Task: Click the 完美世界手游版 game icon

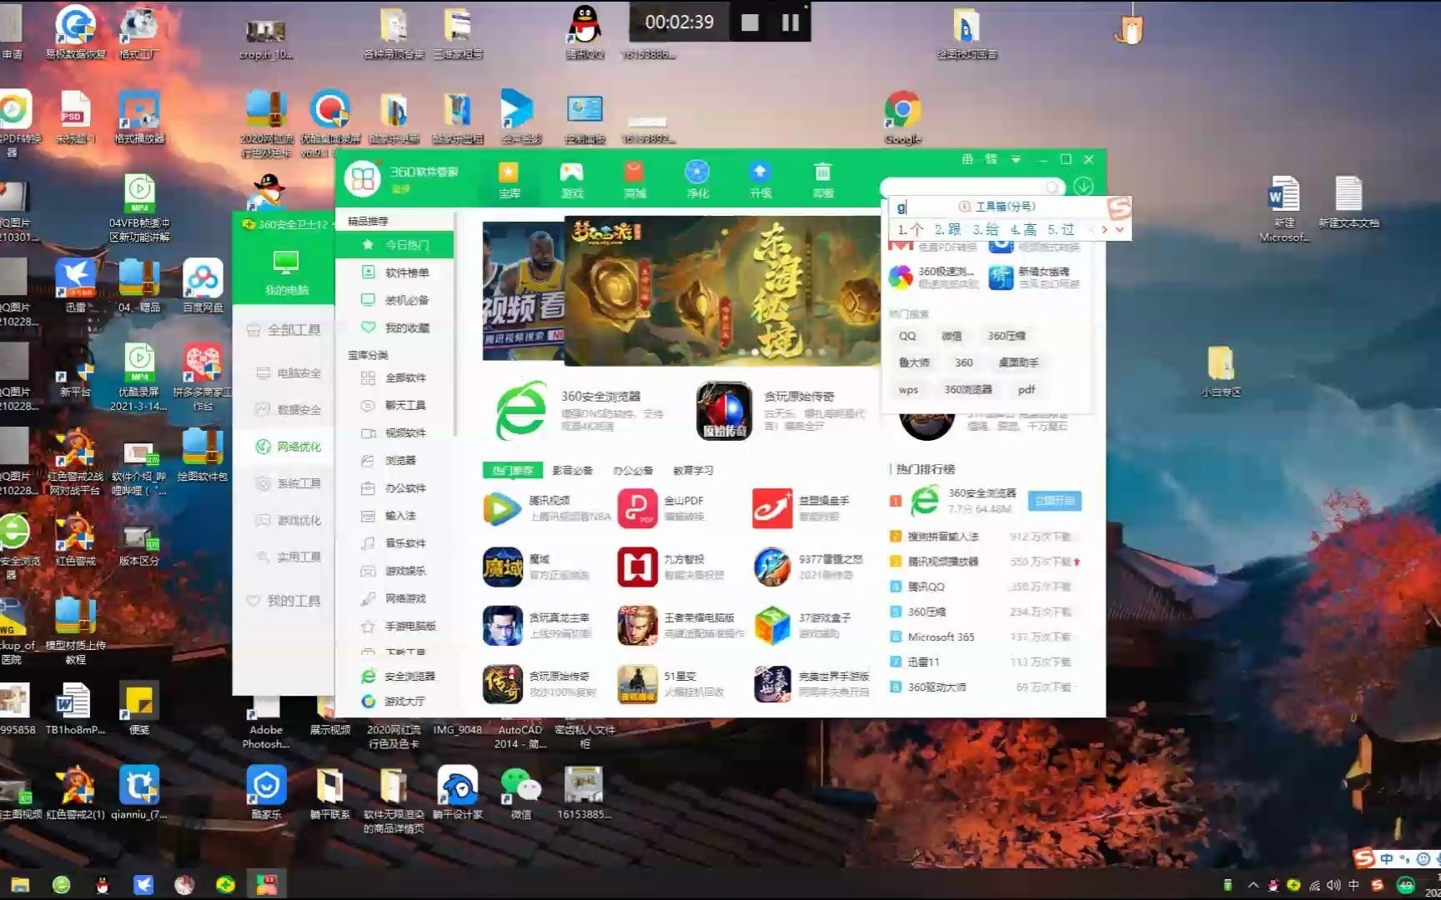Action: 772,684
